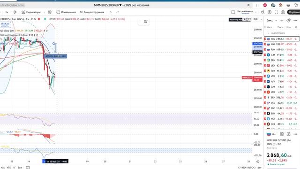This screenshot has height=169, width=300.
Task: Select the BR watchlist row 64
Action: coord(282,114)
